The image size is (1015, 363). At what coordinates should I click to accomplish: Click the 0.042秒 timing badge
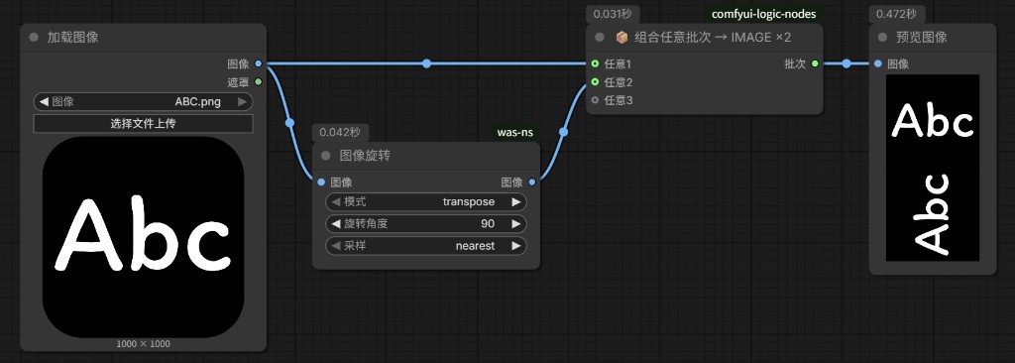341,133
